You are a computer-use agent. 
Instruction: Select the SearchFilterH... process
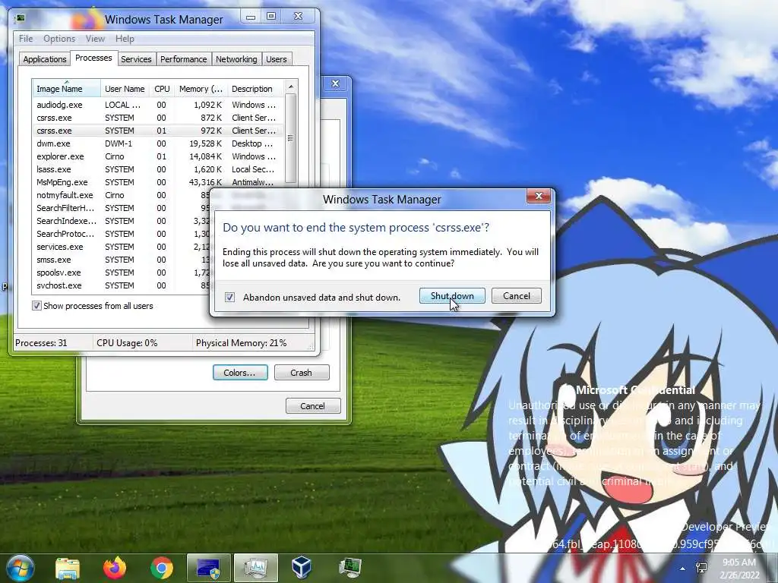(121, 208)
